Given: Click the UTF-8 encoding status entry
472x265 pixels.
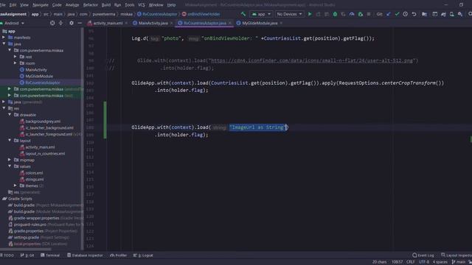Looking at the screenshot, I should tap(423, 262).
